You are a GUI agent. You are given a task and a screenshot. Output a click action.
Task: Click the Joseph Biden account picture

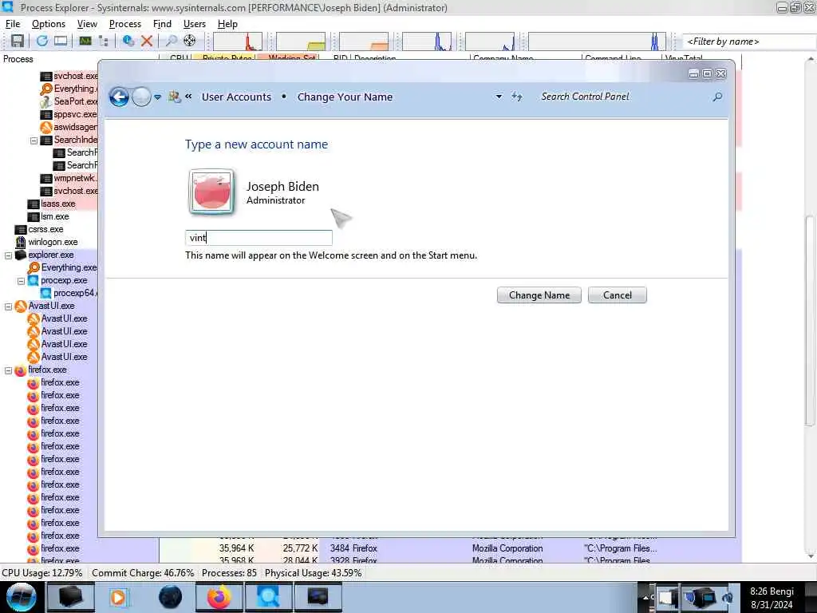pyautogui.click(x=211, y=192)
